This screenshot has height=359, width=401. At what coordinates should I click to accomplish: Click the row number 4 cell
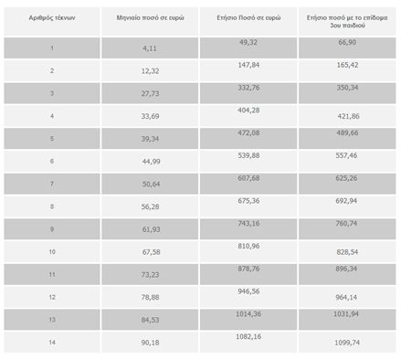click(52, 116)
